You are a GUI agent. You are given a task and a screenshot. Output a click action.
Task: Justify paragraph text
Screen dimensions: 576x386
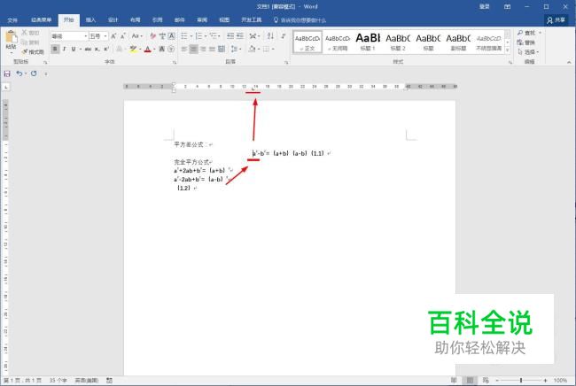tap(212, 49)
